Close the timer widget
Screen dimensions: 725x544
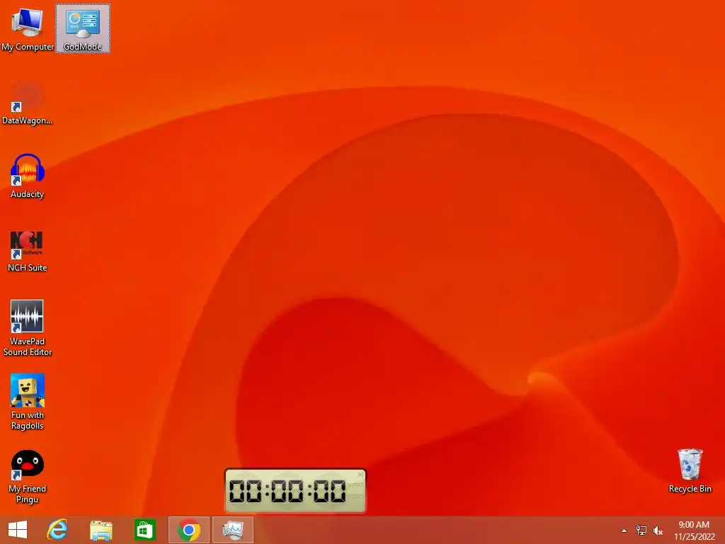tap(360, 475)
